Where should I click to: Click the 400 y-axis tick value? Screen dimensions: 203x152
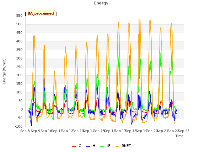coord(19,41)
